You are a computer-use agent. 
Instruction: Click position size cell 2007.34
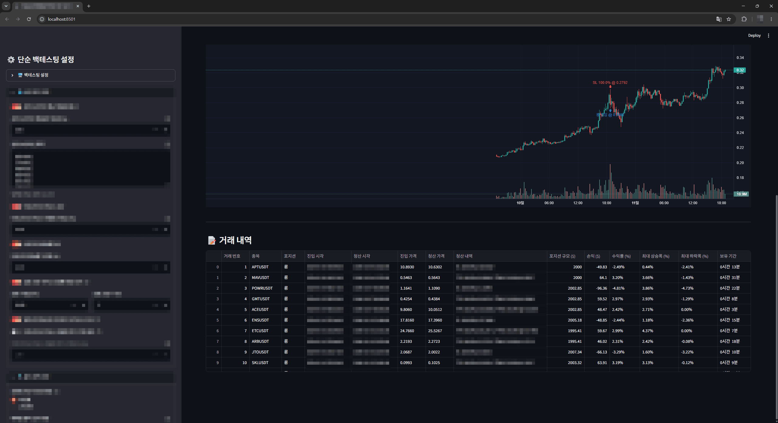[565, 352]
